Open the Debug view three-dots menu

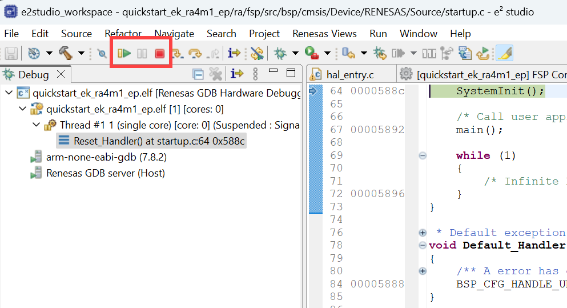pyautogui.click(x=255, y=74)
